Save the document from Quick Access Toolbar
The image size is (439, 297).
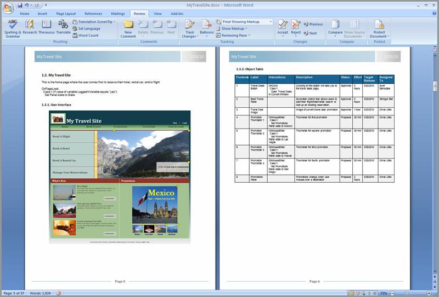coord(20,5)
